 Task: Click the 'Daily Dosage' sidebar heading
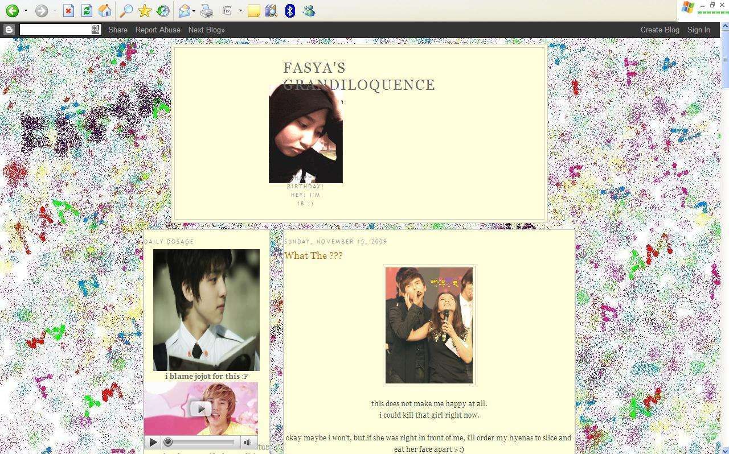coord(169,241)
